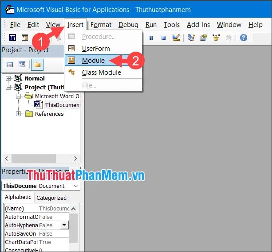Open the File menu
The image size is (272, 252).
click(15, 25)
